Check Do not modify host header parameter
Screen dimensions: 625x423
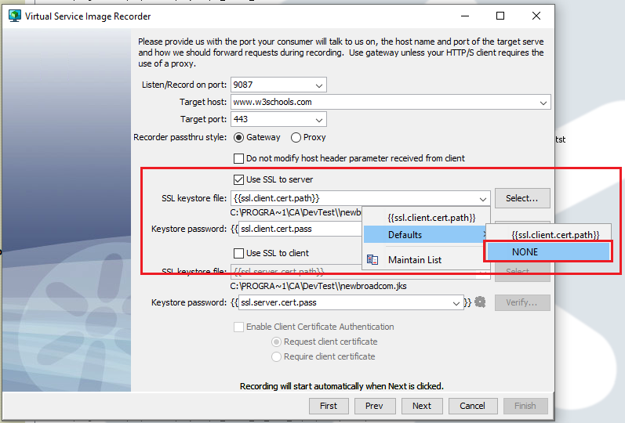click(239, 158)
